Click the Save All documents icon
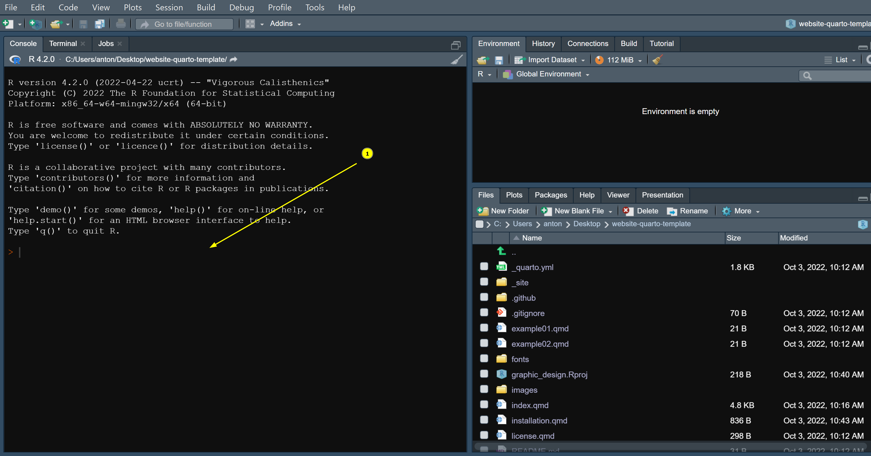871x456 pixels. (x=99, y=24)
